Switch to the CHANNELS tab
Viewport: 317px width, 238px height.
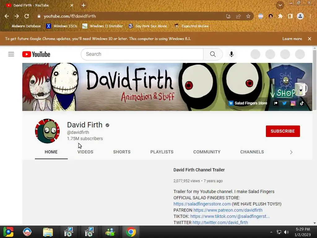click(252, 152)
